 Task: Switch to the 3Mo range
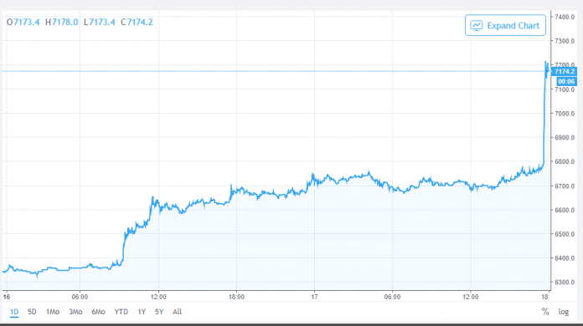75,312
